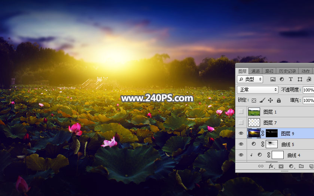Click the 锁定 label

[243, 100]
